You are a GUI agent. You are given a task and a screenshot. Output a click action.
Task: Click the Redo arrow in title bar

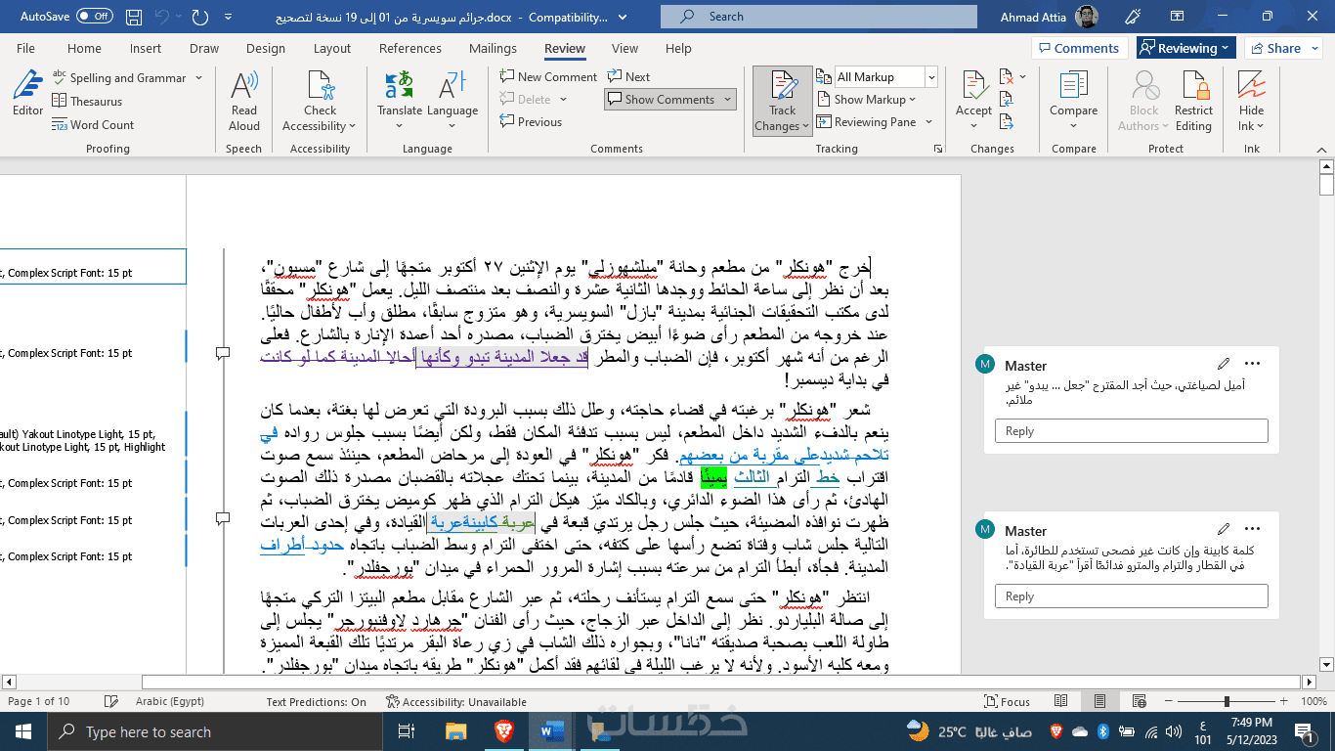pos(200,17)
